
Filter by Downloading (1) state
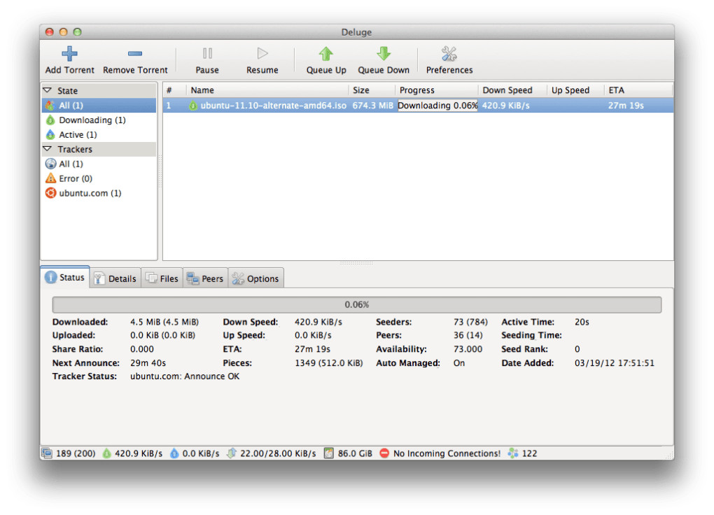pos(99,120)
